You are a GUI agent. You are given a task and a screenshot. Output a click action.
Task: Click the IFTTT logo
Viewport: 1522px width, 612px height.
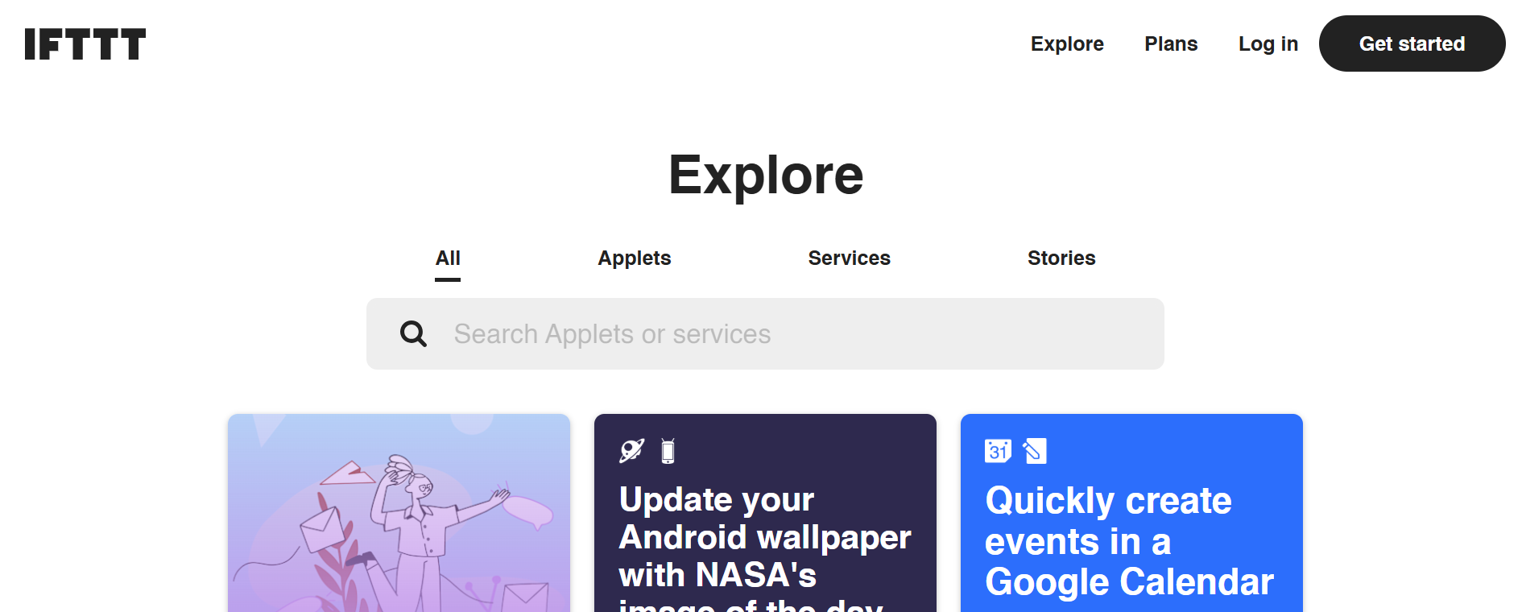pyautogui.click(x=85, y=44)
